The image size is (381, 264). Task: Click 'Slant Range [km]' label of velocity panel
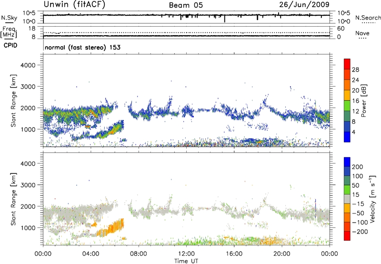tap(13, 199)
